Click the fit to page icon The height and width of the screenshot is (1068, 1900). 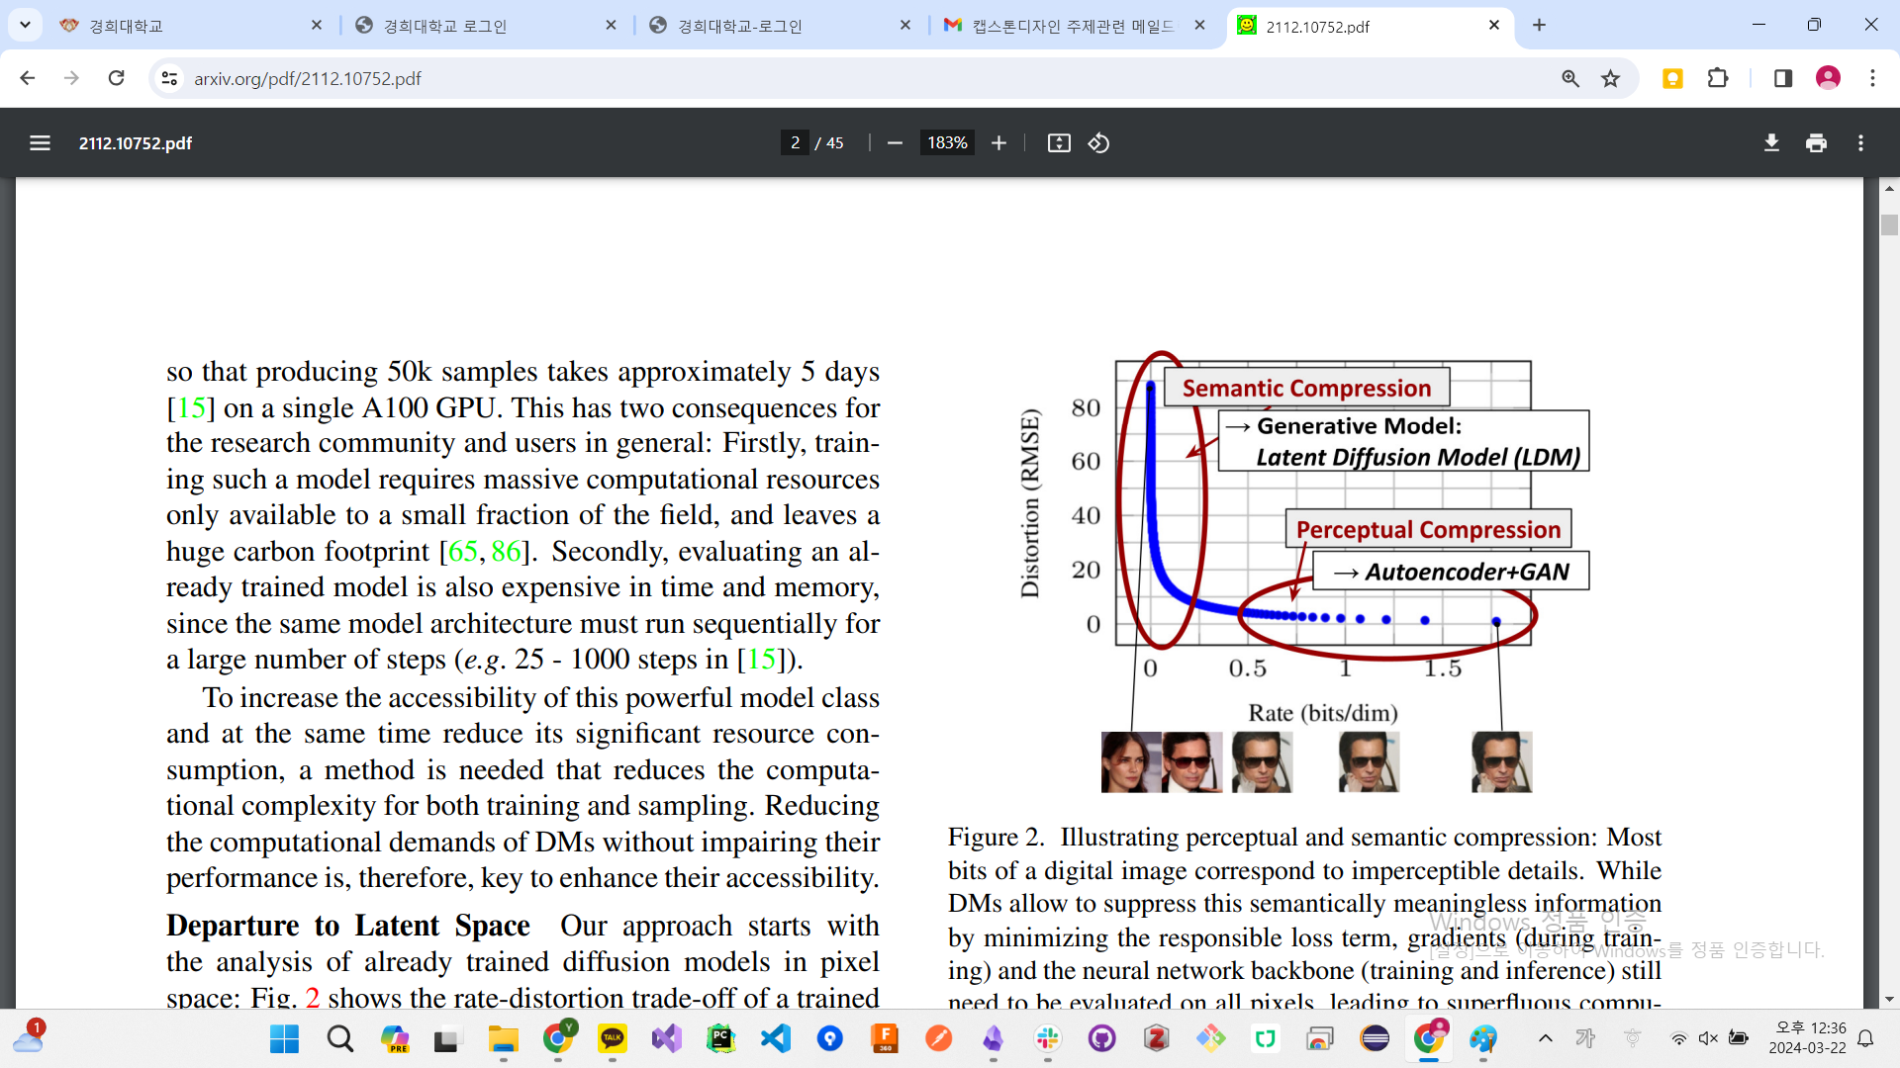[1059, 143]
